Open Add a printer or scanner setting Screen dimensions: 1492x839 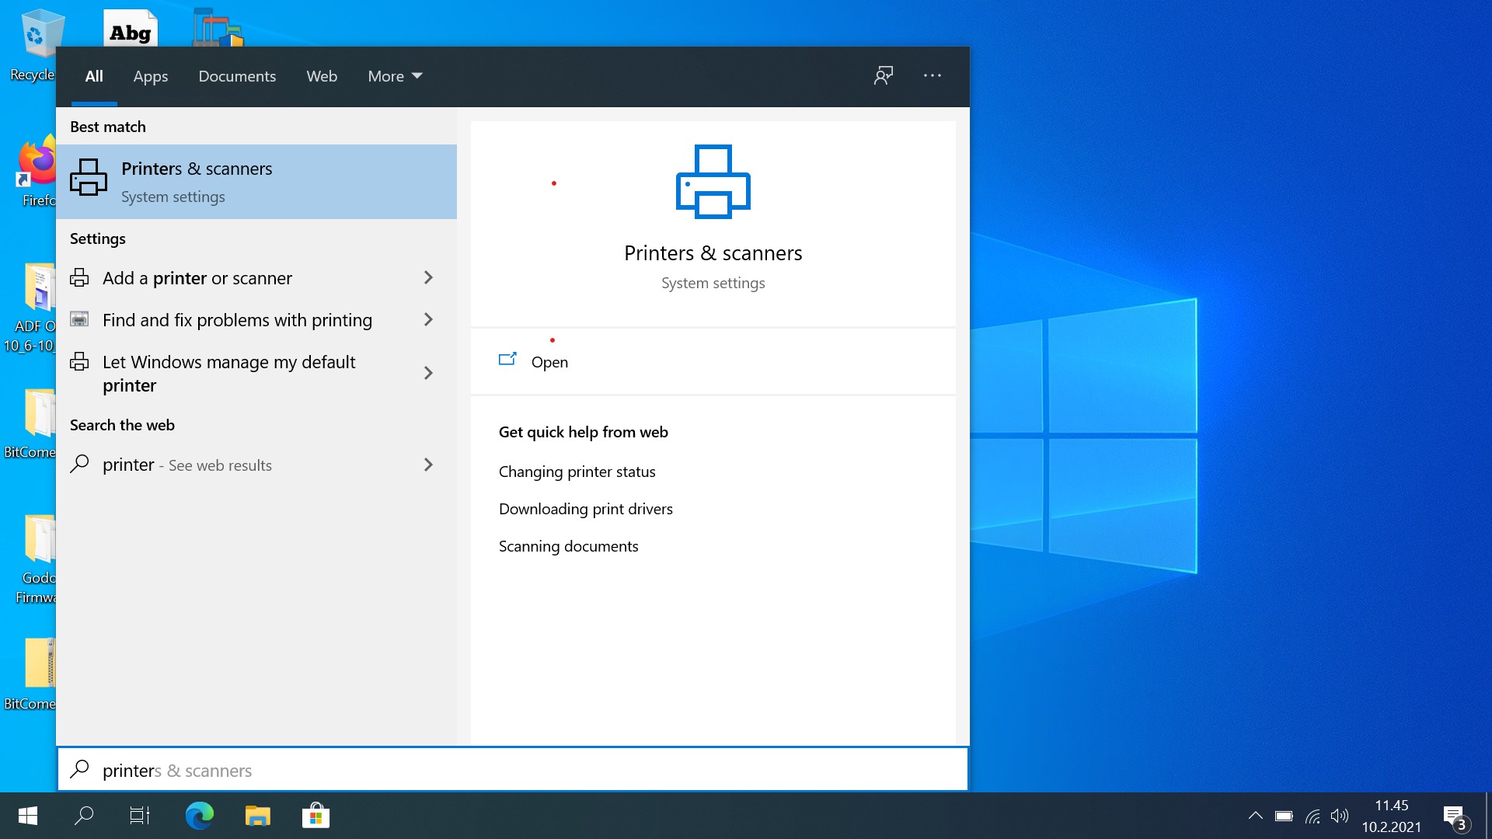click(x=256, y=278)
